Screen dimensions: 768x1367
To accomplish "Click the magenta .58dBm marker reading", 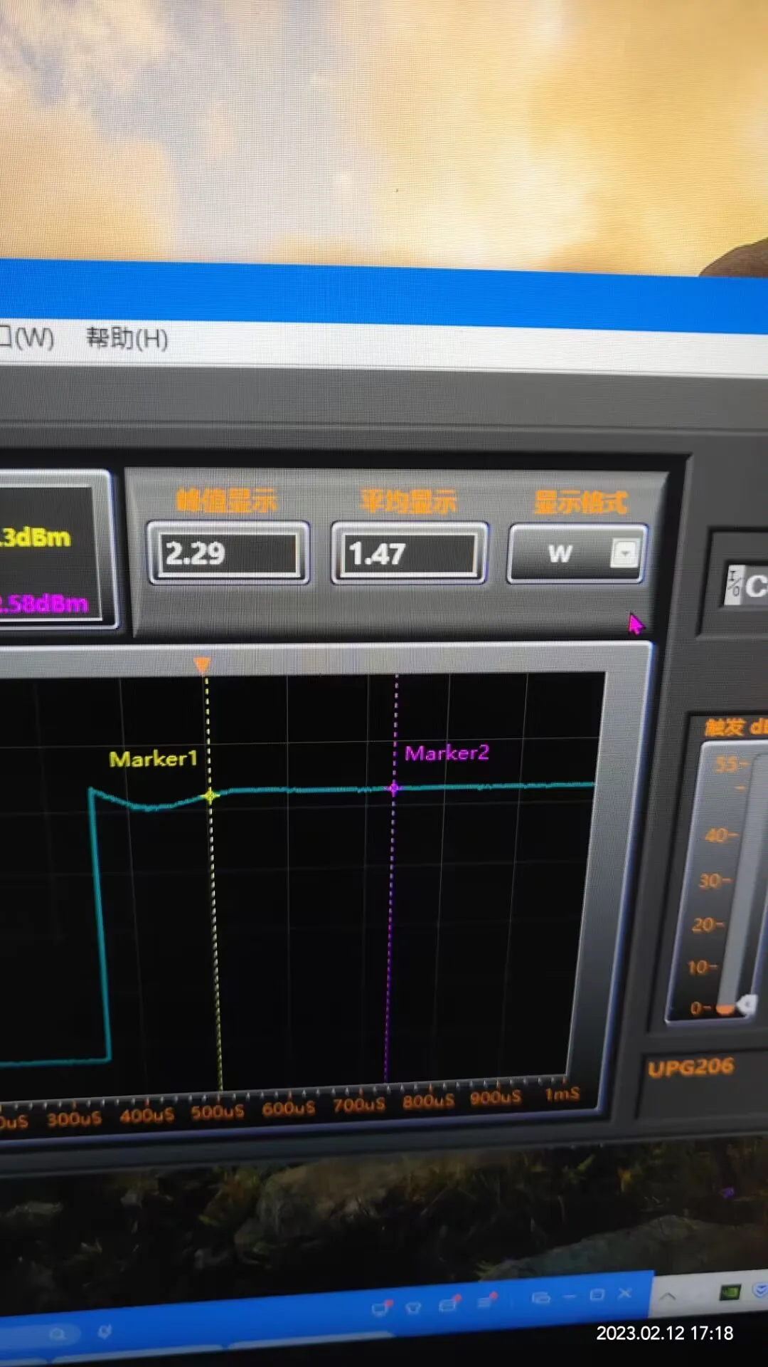I will 44,604.
